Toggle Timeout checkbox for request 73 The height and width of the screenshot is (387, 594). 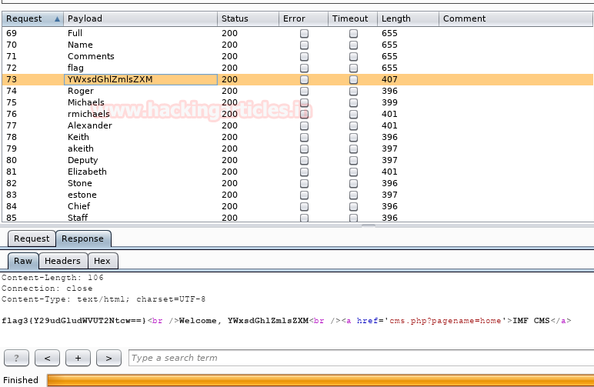click(x=353, y=79)
